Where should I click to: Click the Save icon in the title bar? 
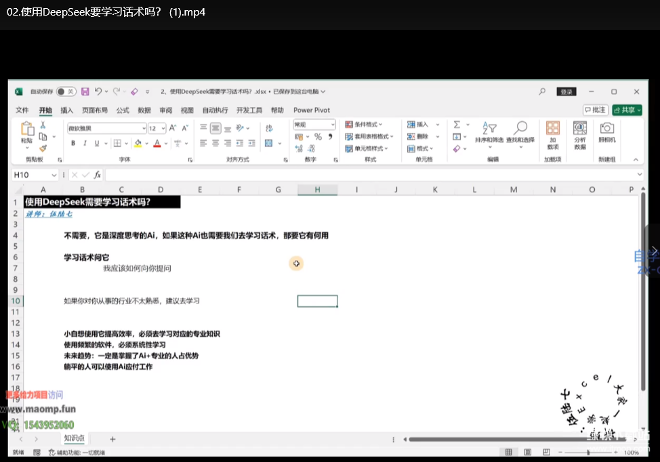[85, 91]
